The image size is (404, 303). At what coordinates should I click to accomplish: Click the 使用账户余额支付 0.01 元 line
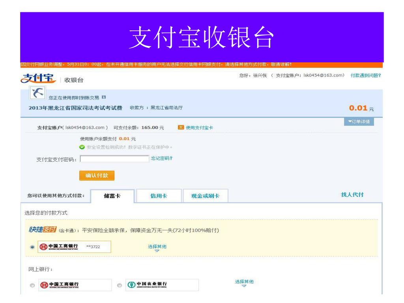click(x=108, y=138)
